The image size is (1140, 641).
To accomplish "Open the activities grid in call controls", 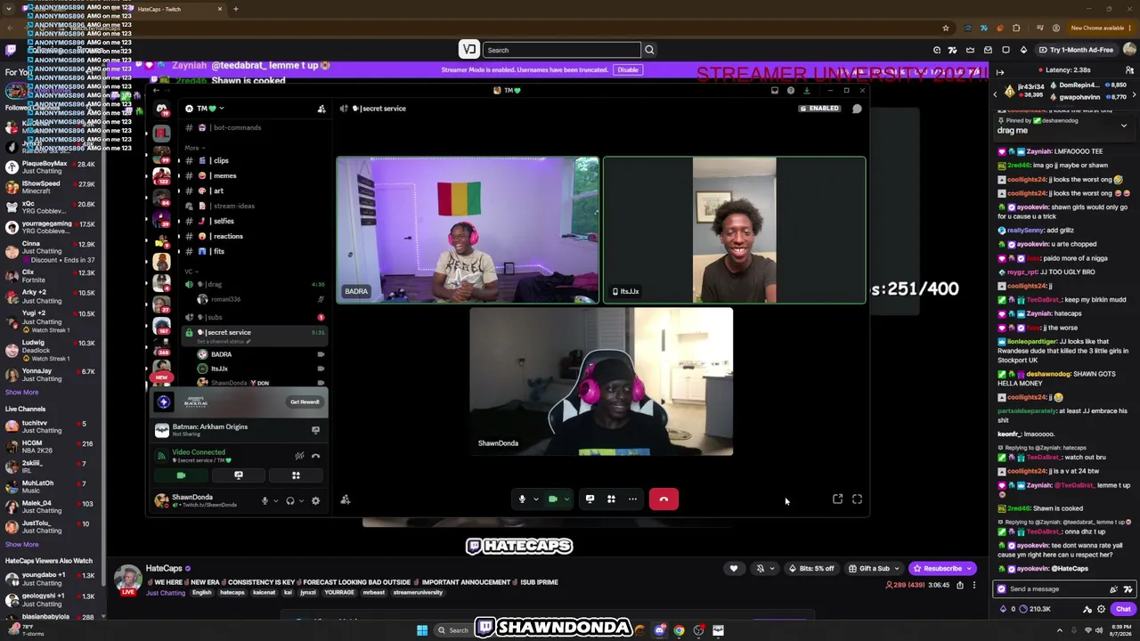I will 611,499.
